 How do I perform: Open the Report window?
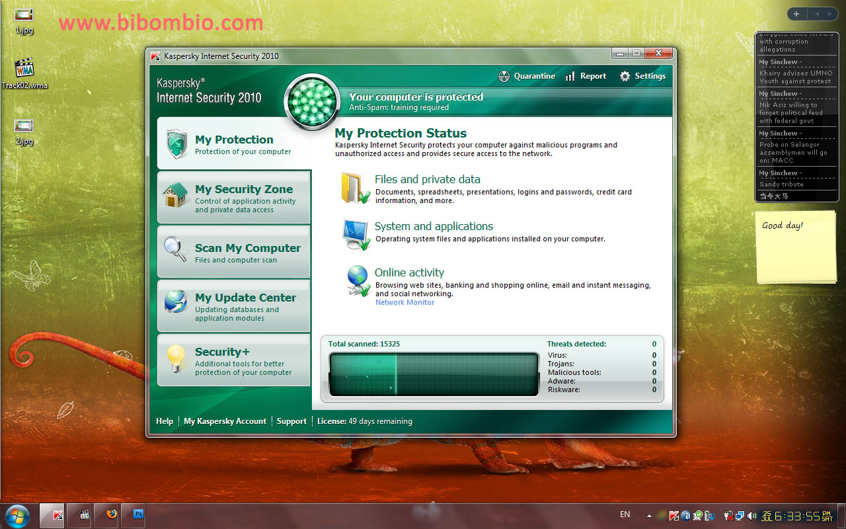(586, 76)
